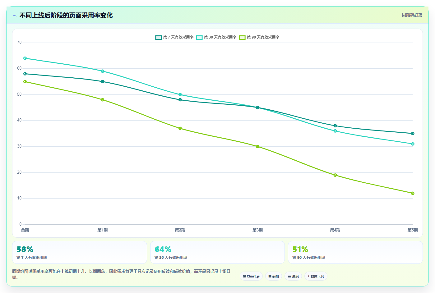Click the 同期群趋势 label in header
The height and width of the screenshot is (293, 435).
412,15
